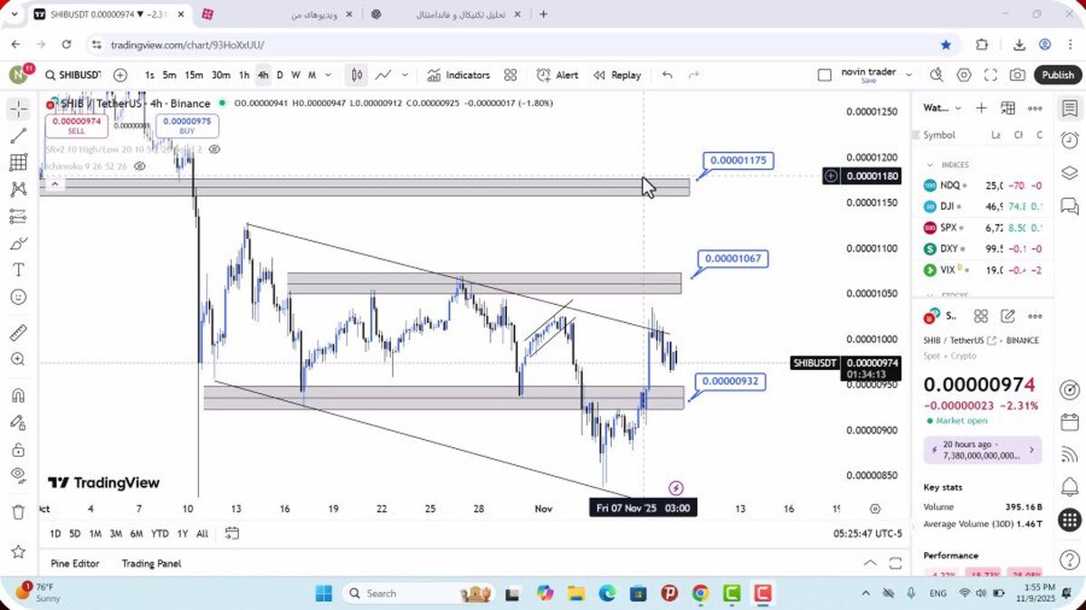The width and height of the screenshot is (1086, 610).
Task: Take a chart snapshot with camera icon
Action: coord(1018,75)
